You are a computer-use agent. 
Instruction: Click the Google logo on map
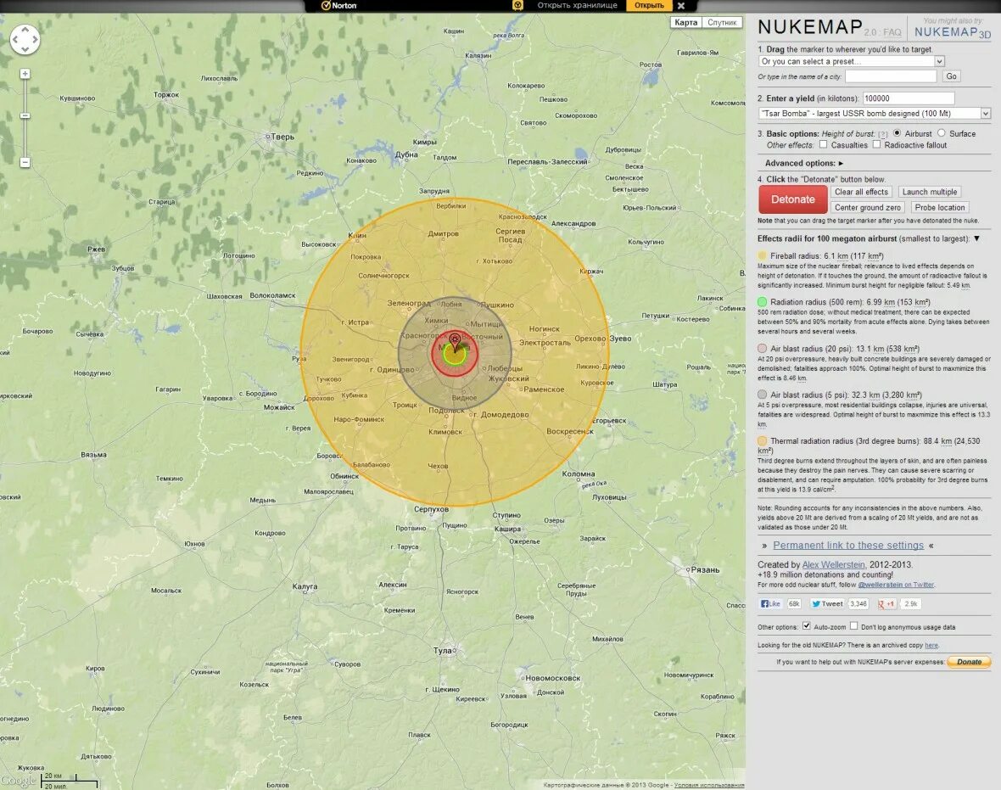click(x=19, y=781)
